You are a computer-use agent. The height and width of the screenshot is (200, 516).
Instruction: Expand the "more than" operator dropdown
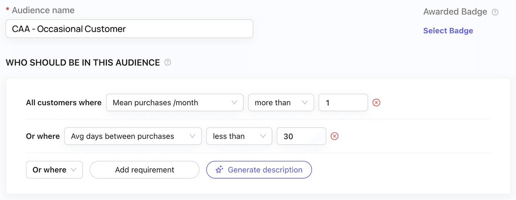coord(281,102)
